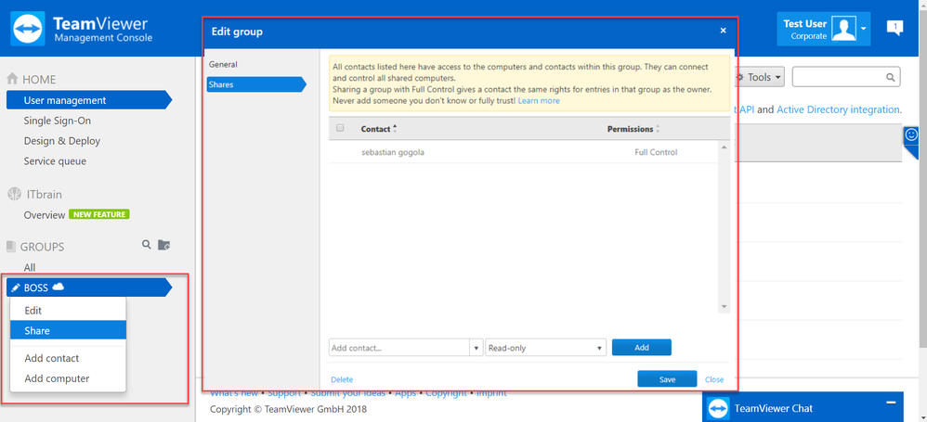The image size is (927, 422).
Task: Click the cloud share icon on BOSS
Action: tap(58, 287)
